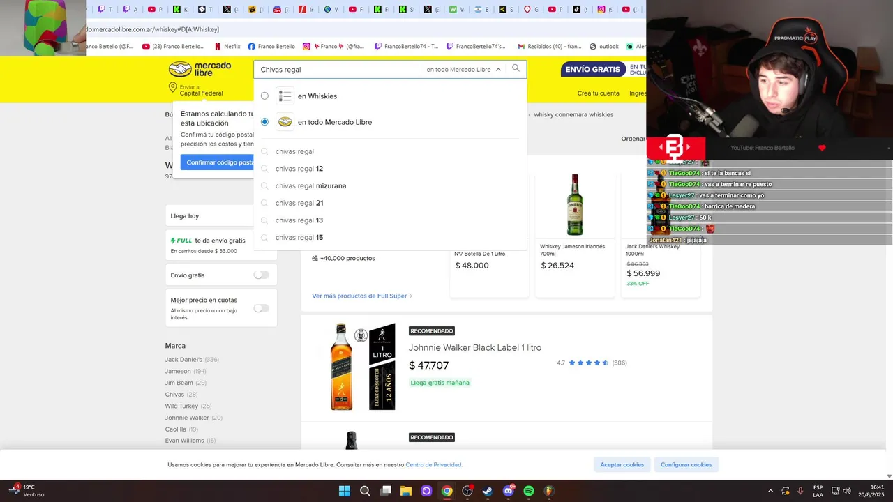Filter by brand Johnnie Walker
The width and height of the screenshot is (893, 502).
coord(187,418)
